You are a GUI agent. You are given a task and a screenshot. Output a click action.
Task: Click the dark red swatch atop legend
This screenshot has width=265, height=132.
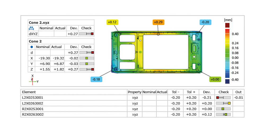(227, 25)
